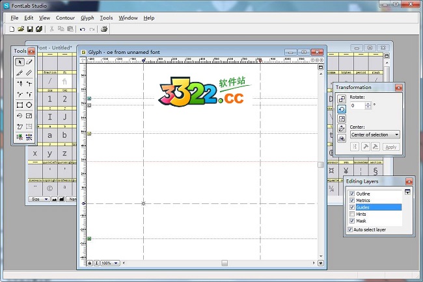Click the Print icon in the toolbar

104,29
